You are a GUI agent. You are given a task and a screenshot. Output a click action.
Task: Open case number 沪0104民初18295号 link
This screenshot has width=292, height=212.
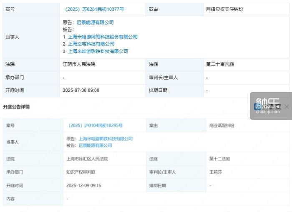(x=96, y=125)
